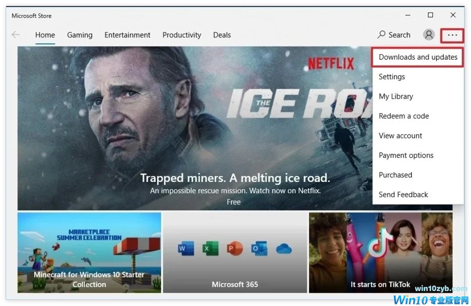Image resolution: width=471 pixels, height=306 pixels.
Task: Click Redeem a code menu item
Action: tap(417, 116)
